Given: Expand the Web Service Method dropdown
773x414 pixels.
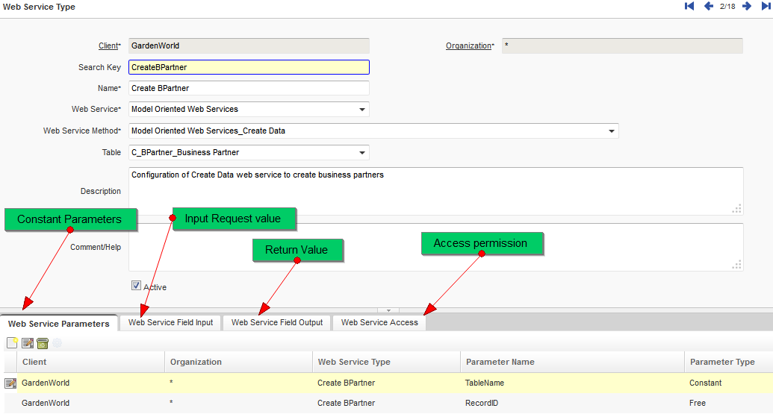Looking at the screenshot, I should (x=612, y=131).
